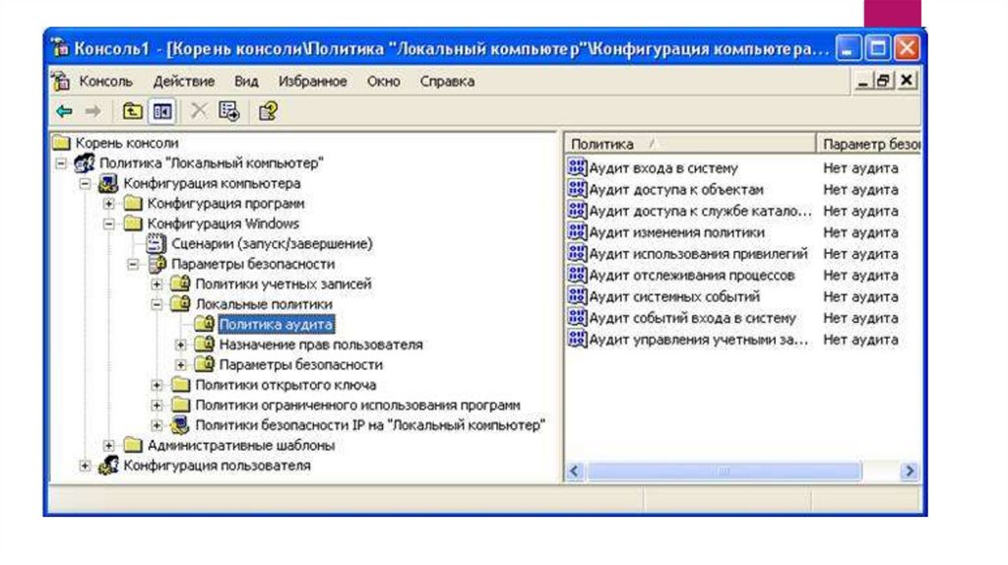This screenshot has height=565, width=1008.
Task: Select Политики учетных записей tree item
Action: tap(283, 284)
